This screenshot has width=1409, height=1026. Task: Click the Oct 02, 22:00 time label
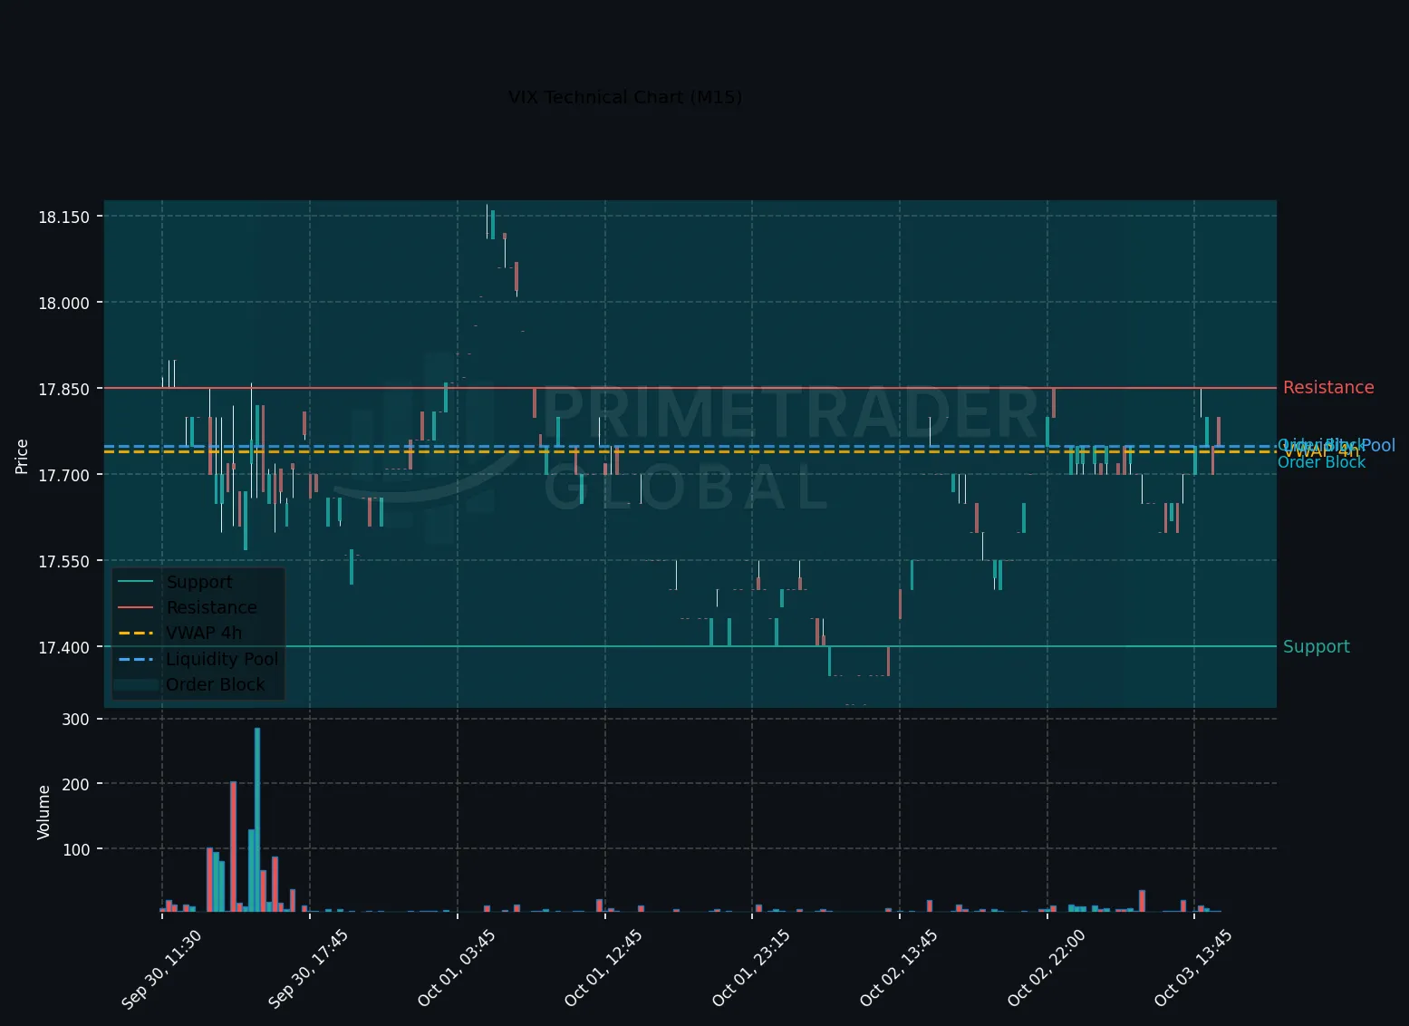pos(1047,969)
